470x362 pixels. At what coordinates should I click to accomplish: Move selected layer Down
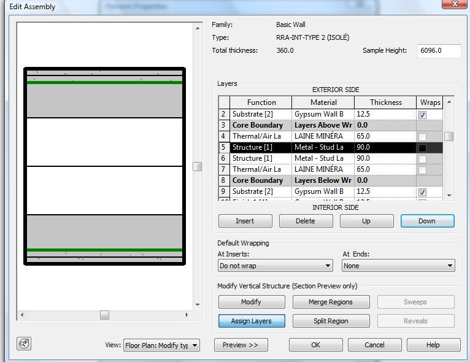click(x=427, y=221)
